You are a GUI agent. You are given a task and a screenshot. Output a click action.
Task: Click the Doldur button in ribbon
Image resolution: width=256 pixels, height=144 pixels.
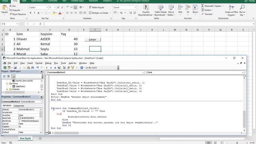[206, 10]
